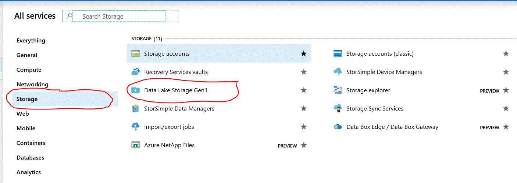The height and width of the screenshot is (183, 517).
Task: Star the Storage Sync Services entry
Action: [506, 109]
